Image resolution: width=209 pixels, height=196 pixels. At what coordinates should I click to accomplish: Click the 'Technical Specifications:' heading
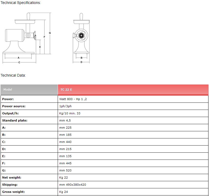21,3
